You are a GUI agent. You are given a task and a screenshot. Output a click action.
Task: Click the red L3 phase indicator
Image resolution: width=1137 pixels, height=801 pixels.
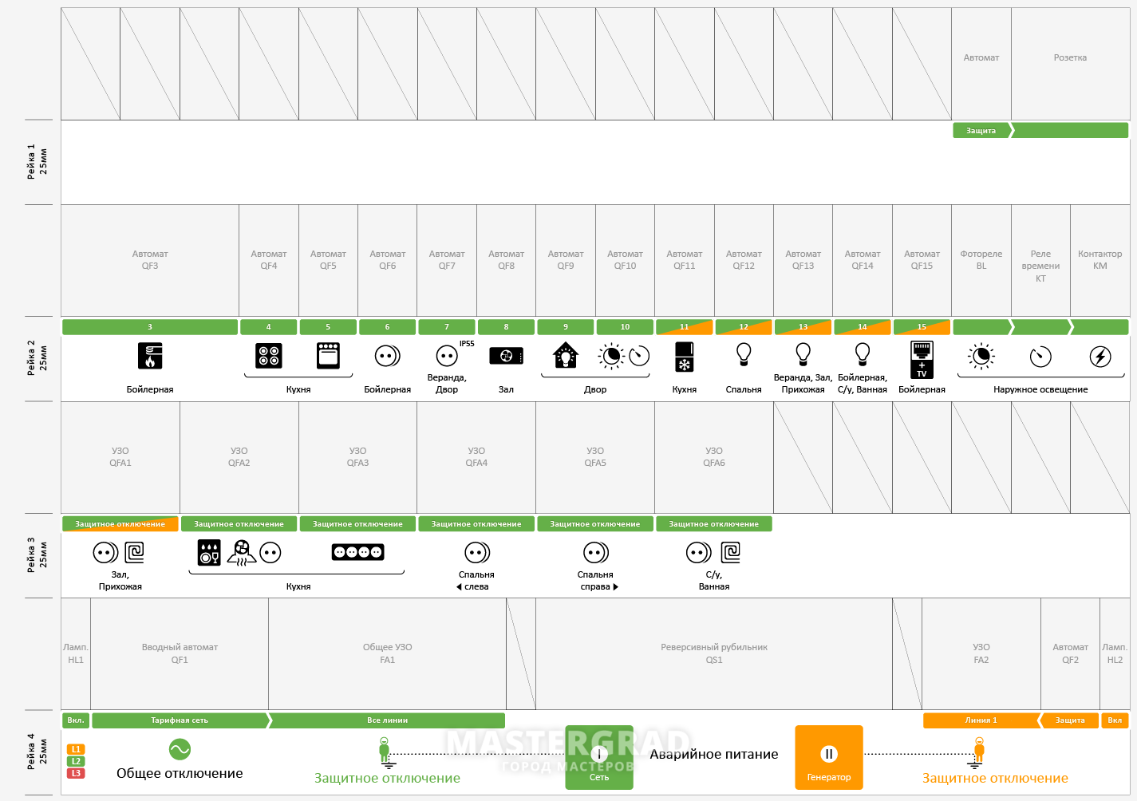(77, 773)
